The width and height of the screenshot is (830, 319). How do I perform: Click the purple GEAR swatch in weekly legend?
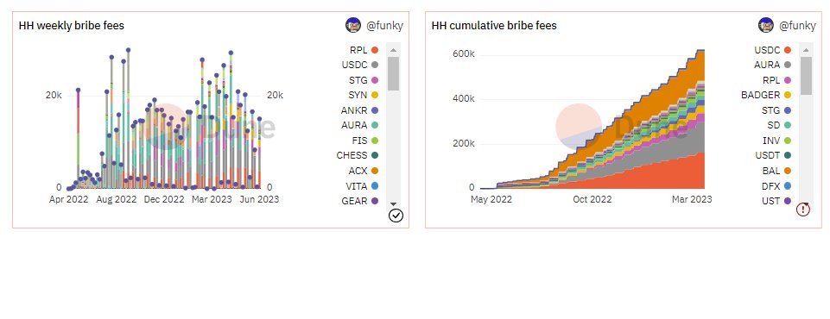tap(375, 201)
